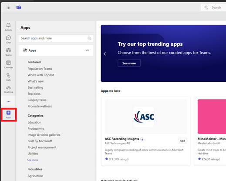Click into Search apps and more field
This screenshot has width=226, height=181.
[x=56, y=38]
